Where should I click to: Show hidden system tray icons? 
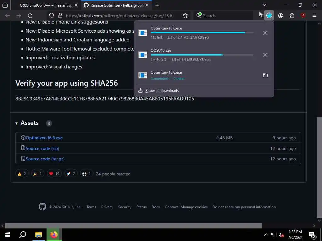click(266, 235)
